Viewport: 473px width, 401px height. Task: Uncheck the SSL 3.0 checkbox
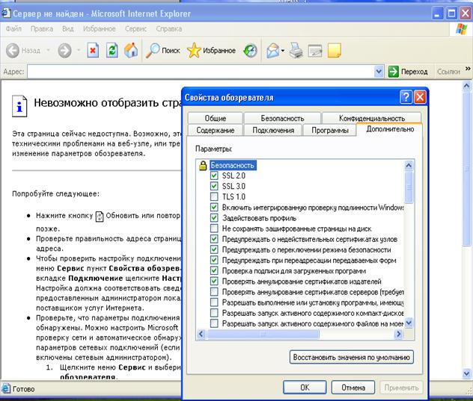pyautogui.click(x=214, y=186)
